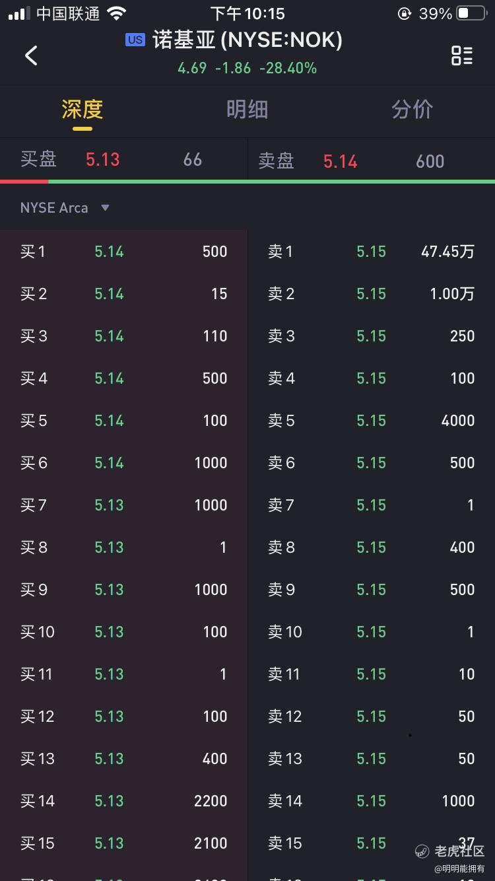Image resolution: width=495 pixels, height=881 pixels.
Task: Switch to the 分价 tab
Action: 412,110
